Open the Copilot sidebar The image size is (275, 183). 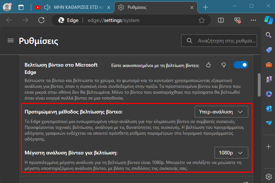pyautogui.click(x=268, y=20)
